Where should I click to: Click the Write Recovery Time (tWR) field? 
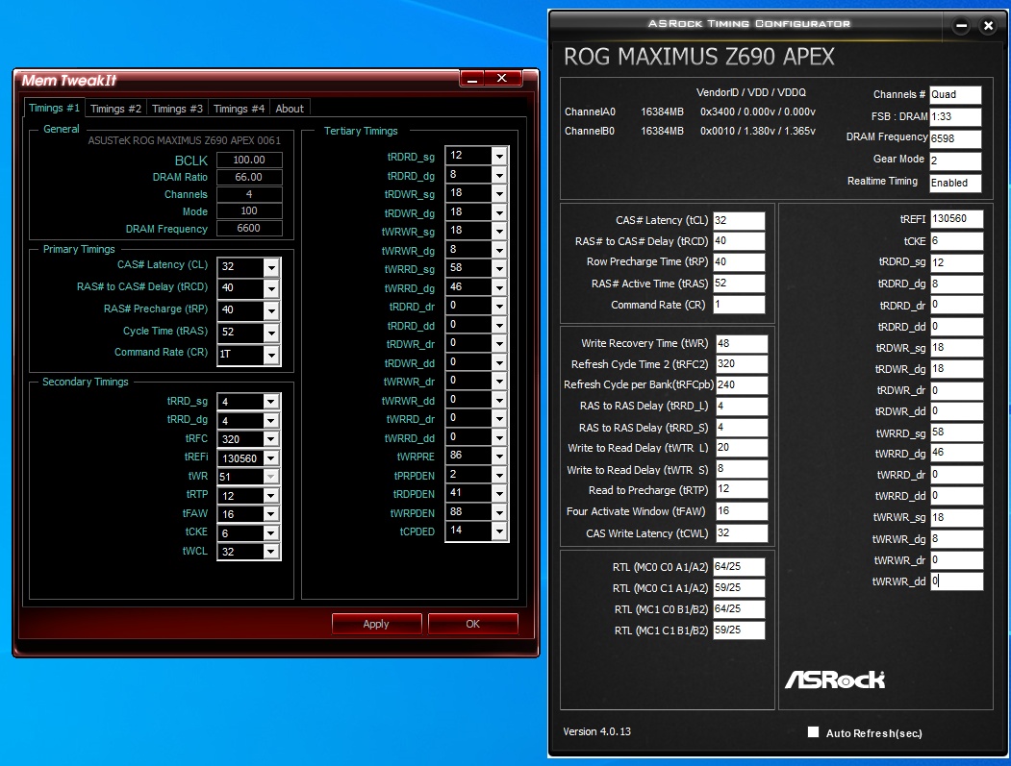(742, 343)
